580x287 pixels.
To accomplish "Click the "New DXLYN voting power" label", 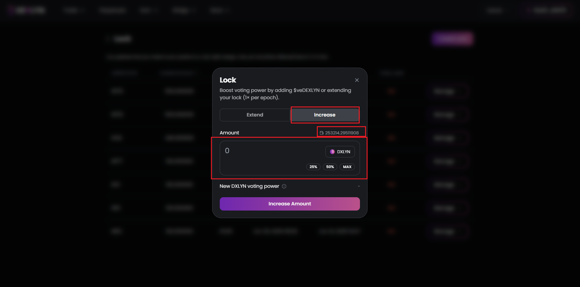I will tap(249, 186).
